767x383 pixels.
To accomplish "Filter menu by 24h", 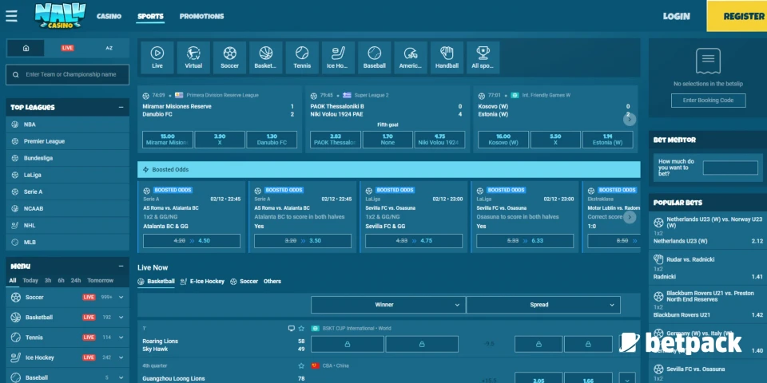I will 76,280.
